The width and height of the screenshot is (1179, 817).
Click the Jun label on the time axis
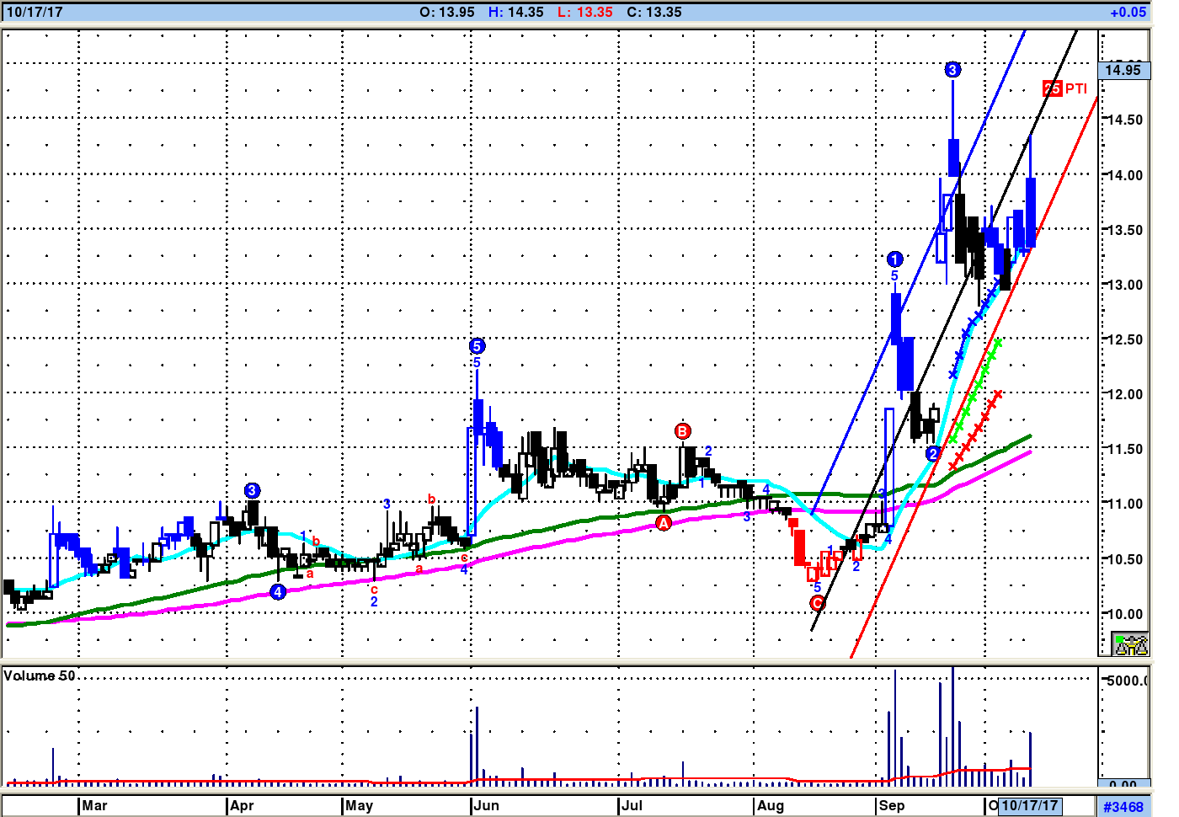(x=486, y=805)
